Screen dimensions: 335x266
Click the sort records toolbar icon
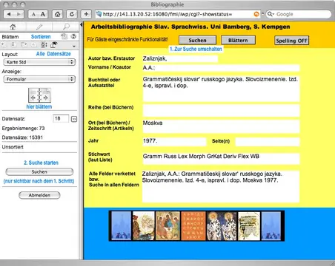point(44,45)
